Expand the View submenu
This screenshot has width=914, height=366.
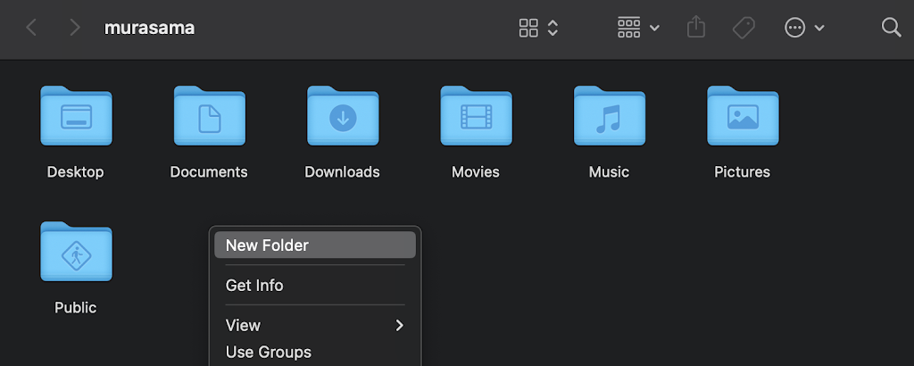click(314, 325)
